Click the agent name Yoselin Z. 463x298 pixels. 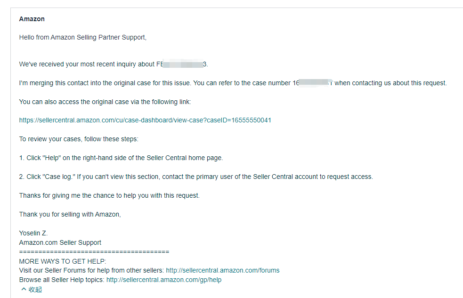(x=33, y=233)
